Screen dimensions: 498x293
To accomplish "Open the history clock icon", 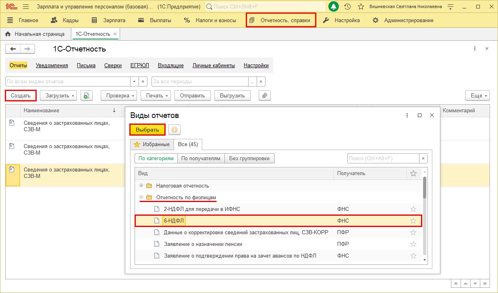I will tap(347, 7).
